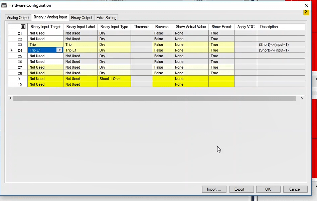Click the Binary-Input Label column header

[81, 27]
